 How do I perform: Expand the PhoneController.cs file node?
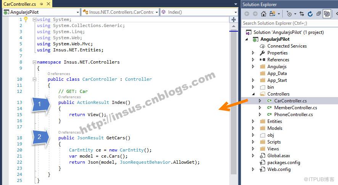[x=260, y=115]
